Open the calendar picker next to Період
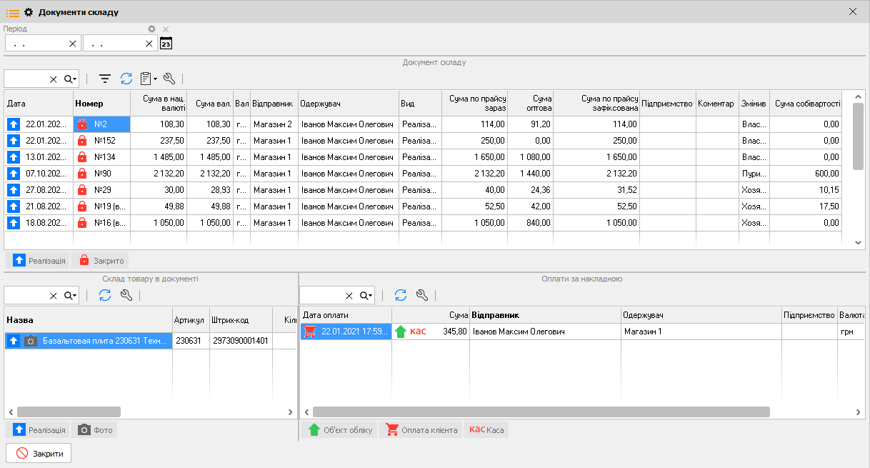This screenshot has height=468, width=870. tap(166, 44)
